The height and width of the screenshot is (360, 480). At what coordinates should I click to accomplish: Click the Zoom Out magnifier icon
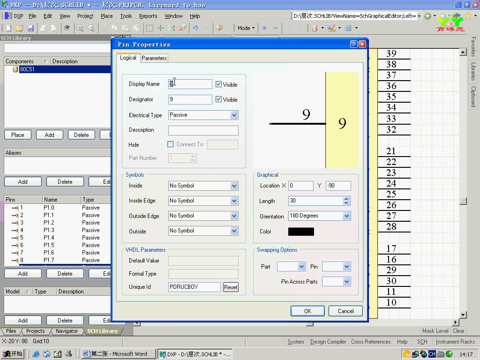pos(91,28)
